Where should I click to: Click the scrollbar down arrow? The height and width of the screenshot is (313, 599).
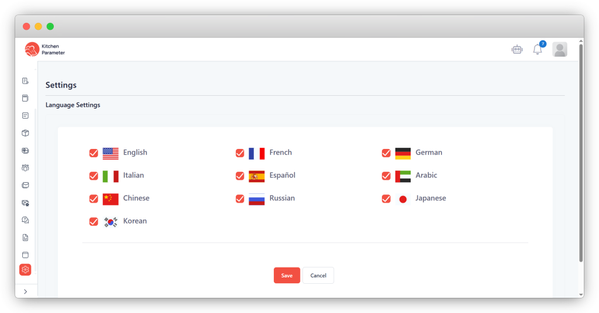pyautogui.click(x=580, y=294)
